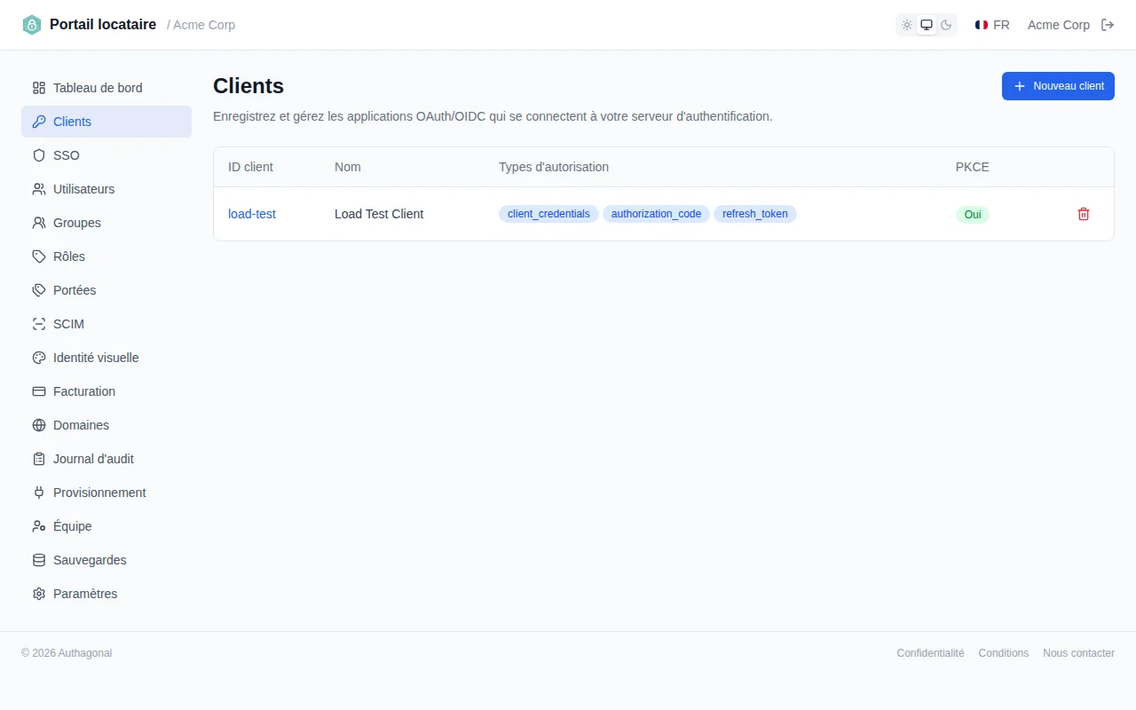Click the Provisionnement plug icon
This screenshot has width=1136, height=710.
[x=39, y=493]
